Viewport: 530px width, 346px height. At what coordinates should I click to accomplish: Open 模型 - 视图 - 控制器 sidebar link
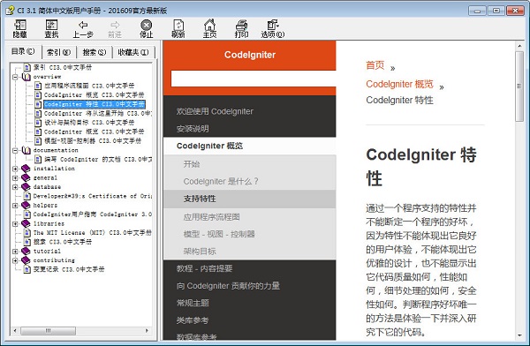pyautogui.click(x=219, y=234)
